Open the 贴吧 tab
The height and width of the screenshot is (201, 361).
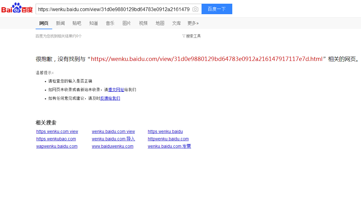pos(77,23)
